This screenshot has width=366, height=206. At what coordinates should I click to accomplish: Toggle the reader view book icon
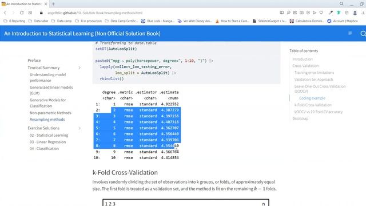pyautogui.click(x=282, y=13)
